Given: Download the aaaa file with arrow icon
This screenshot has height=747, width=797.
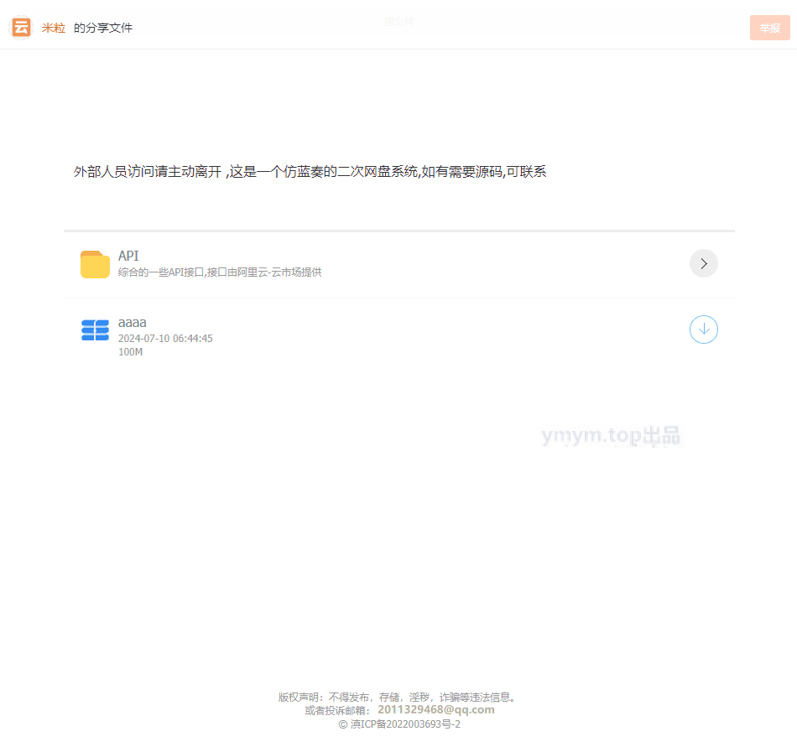Looking at the screenshot, I should point(704,329).
